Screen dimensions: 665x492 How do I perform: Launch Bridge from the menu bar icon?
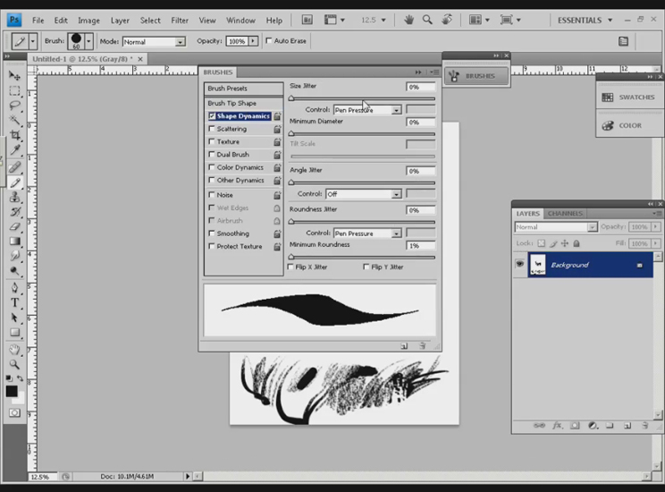pyautogui.click(x=307, y=20)
